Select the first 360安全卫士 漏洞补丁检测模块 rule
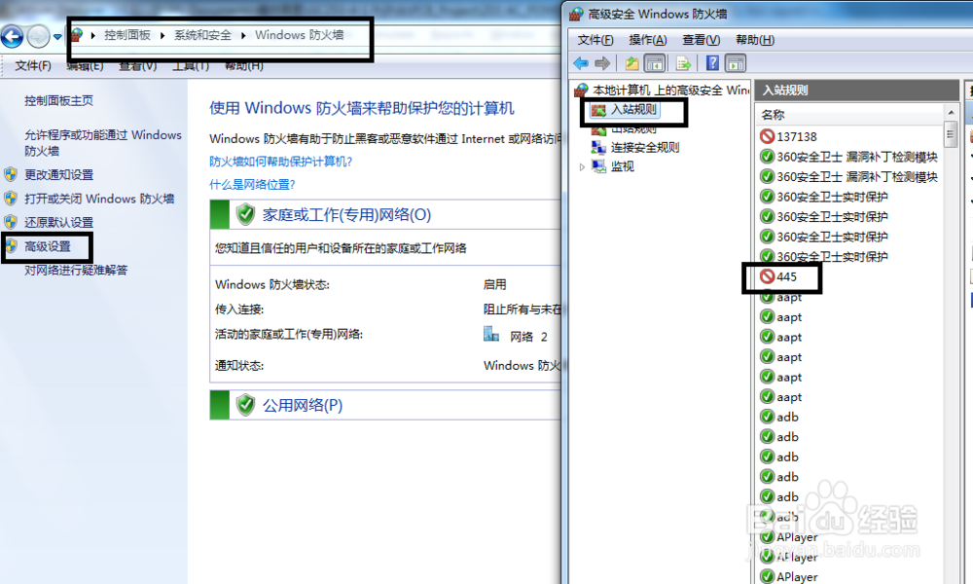The width and height of the screenshot is (973, 584). pos(857,157)
